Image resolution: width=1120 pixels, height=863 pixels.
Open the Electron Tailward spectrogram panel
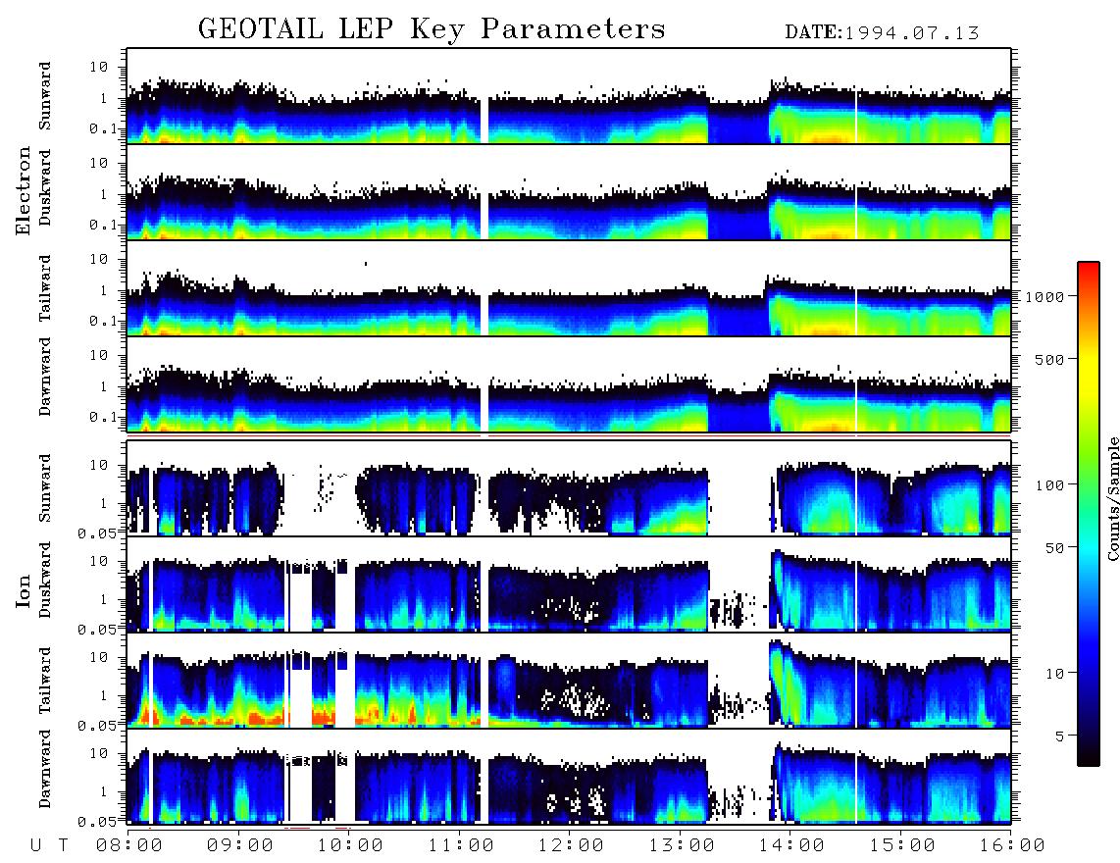[569, 288]
